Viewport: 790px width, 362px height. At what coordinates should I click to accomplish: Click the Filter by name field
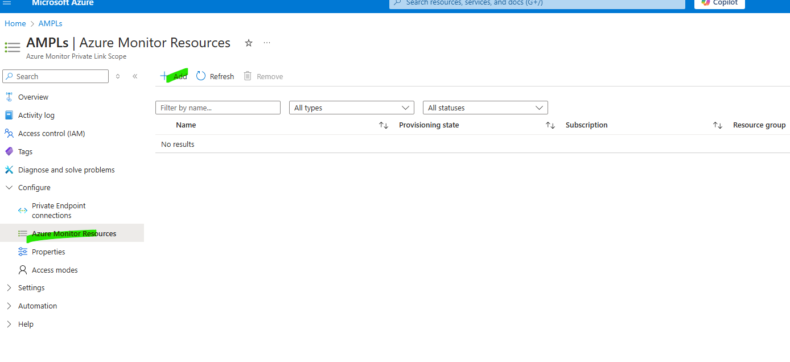click(217, 108)
